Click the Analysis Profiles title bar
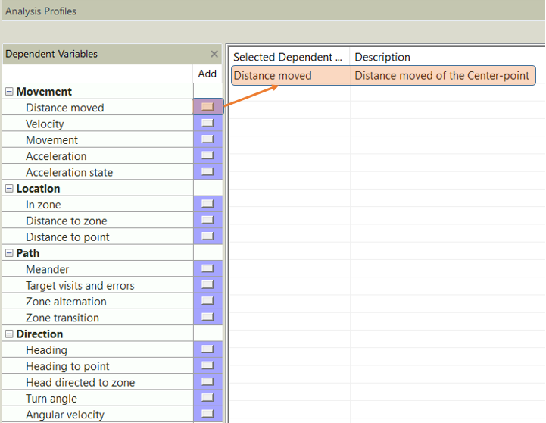 41,11
